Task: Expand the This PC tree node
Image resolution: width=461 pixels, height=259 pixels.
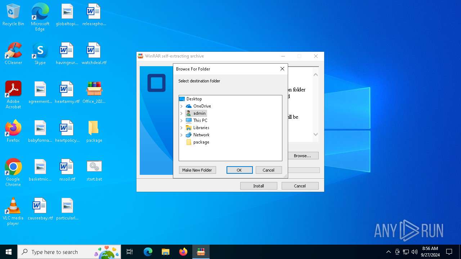Action: [182, 121]
